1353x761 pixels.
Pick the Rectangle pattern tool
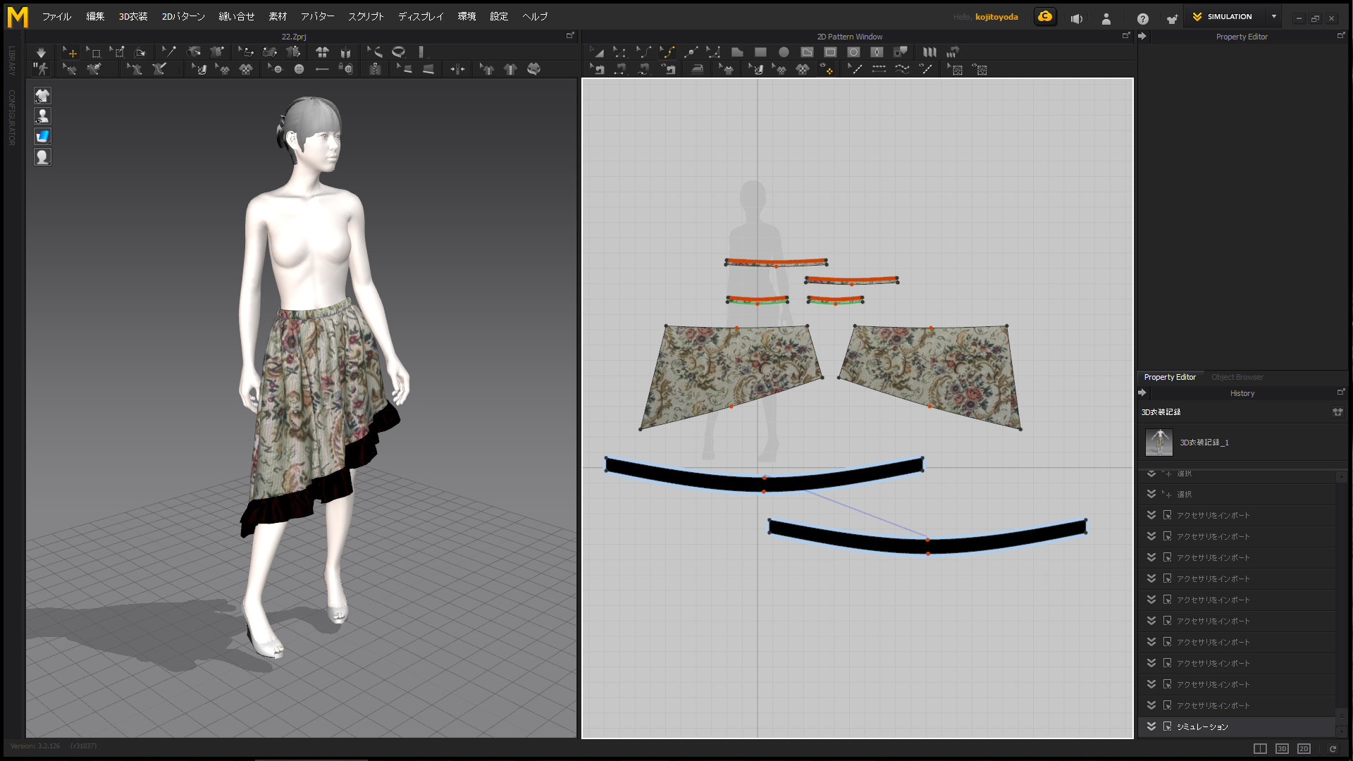[x=760, y=52]
